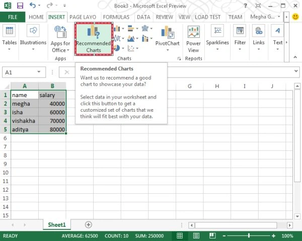Switch to the DATA tab
This screenshot has height=241, width=302.
pos(143,17)
